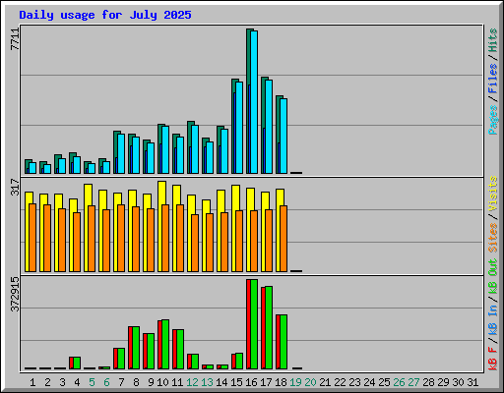Click green weekend day label 13

click(x=207, y=382)
